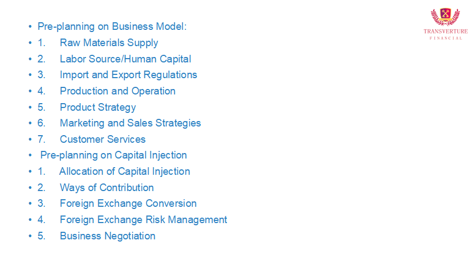Select the Pre-planning on Capital Injection heading
476x260 pixels.
[x=113, y=155]
